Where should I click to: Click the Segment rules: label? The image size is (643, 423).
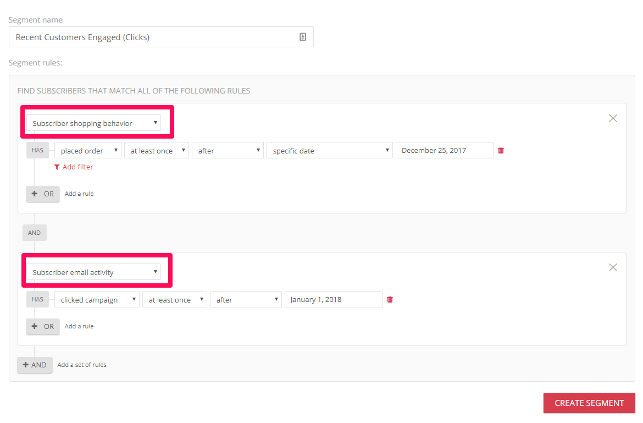pos(35,63)
